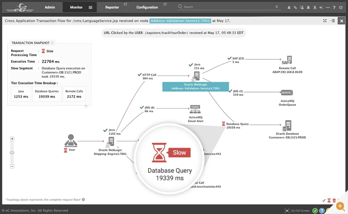Click the ActiveMQ OrderQueue queue icon

click(287, 92)
